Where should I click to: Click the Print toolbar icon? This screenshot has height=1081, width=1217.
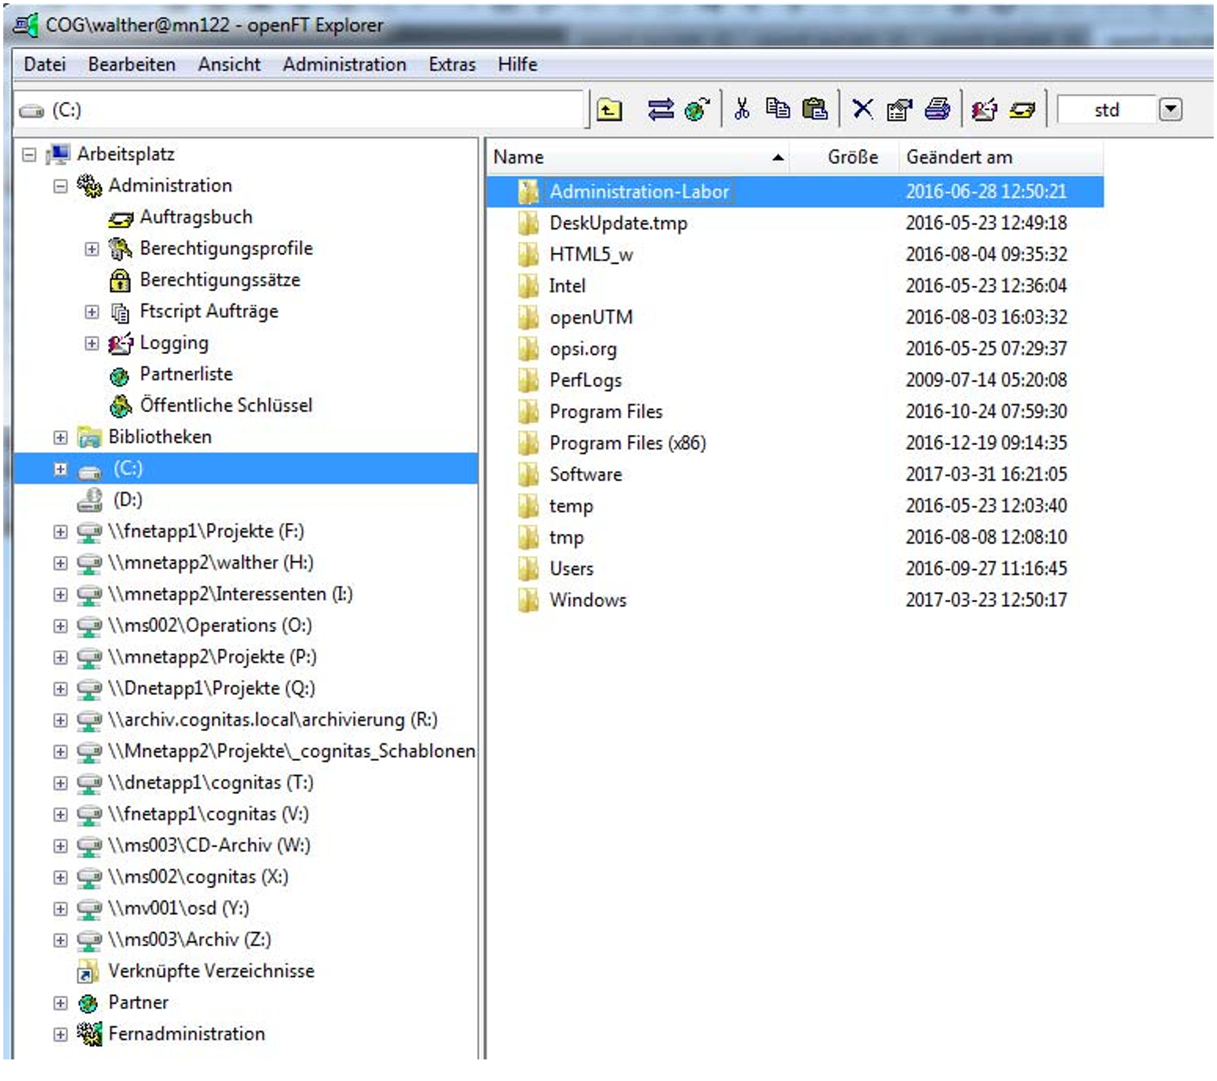coord(937,109)
